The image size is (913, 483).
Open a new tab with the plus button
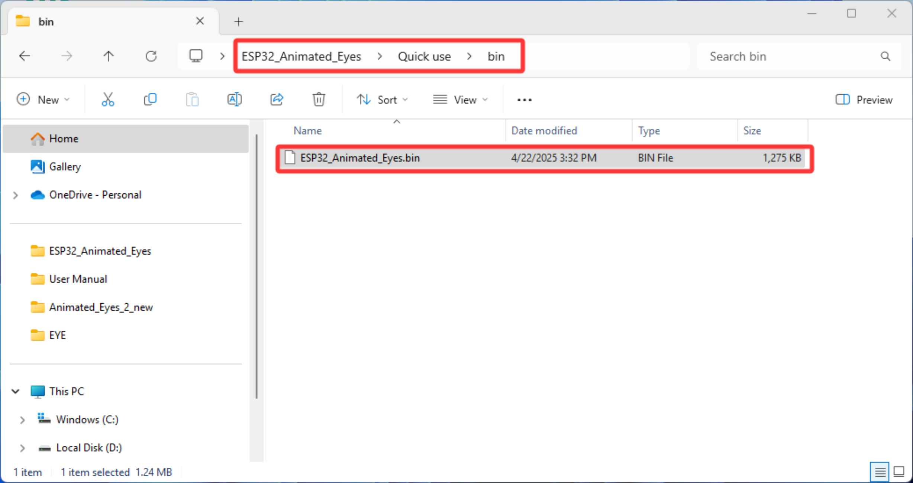[x=239, y=22]
